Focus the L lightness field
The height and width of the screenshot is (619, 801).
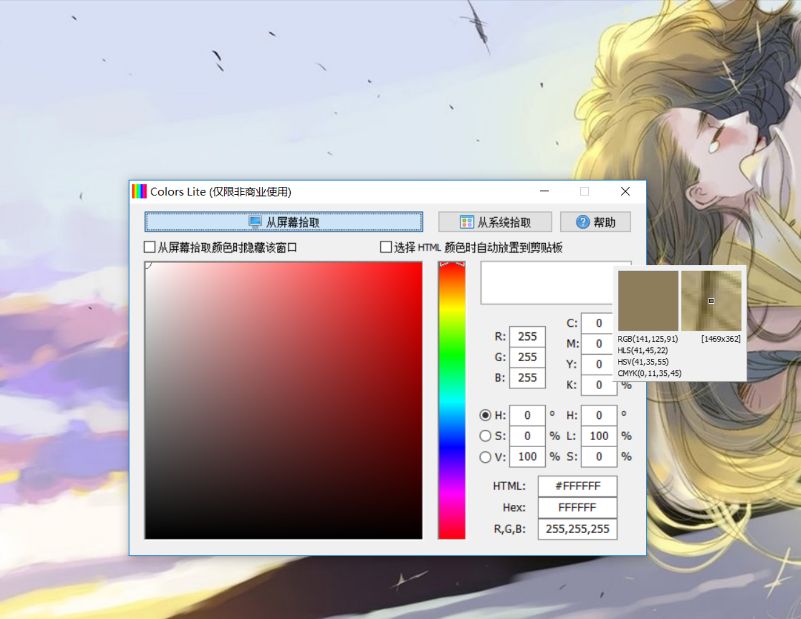(599, 436)
